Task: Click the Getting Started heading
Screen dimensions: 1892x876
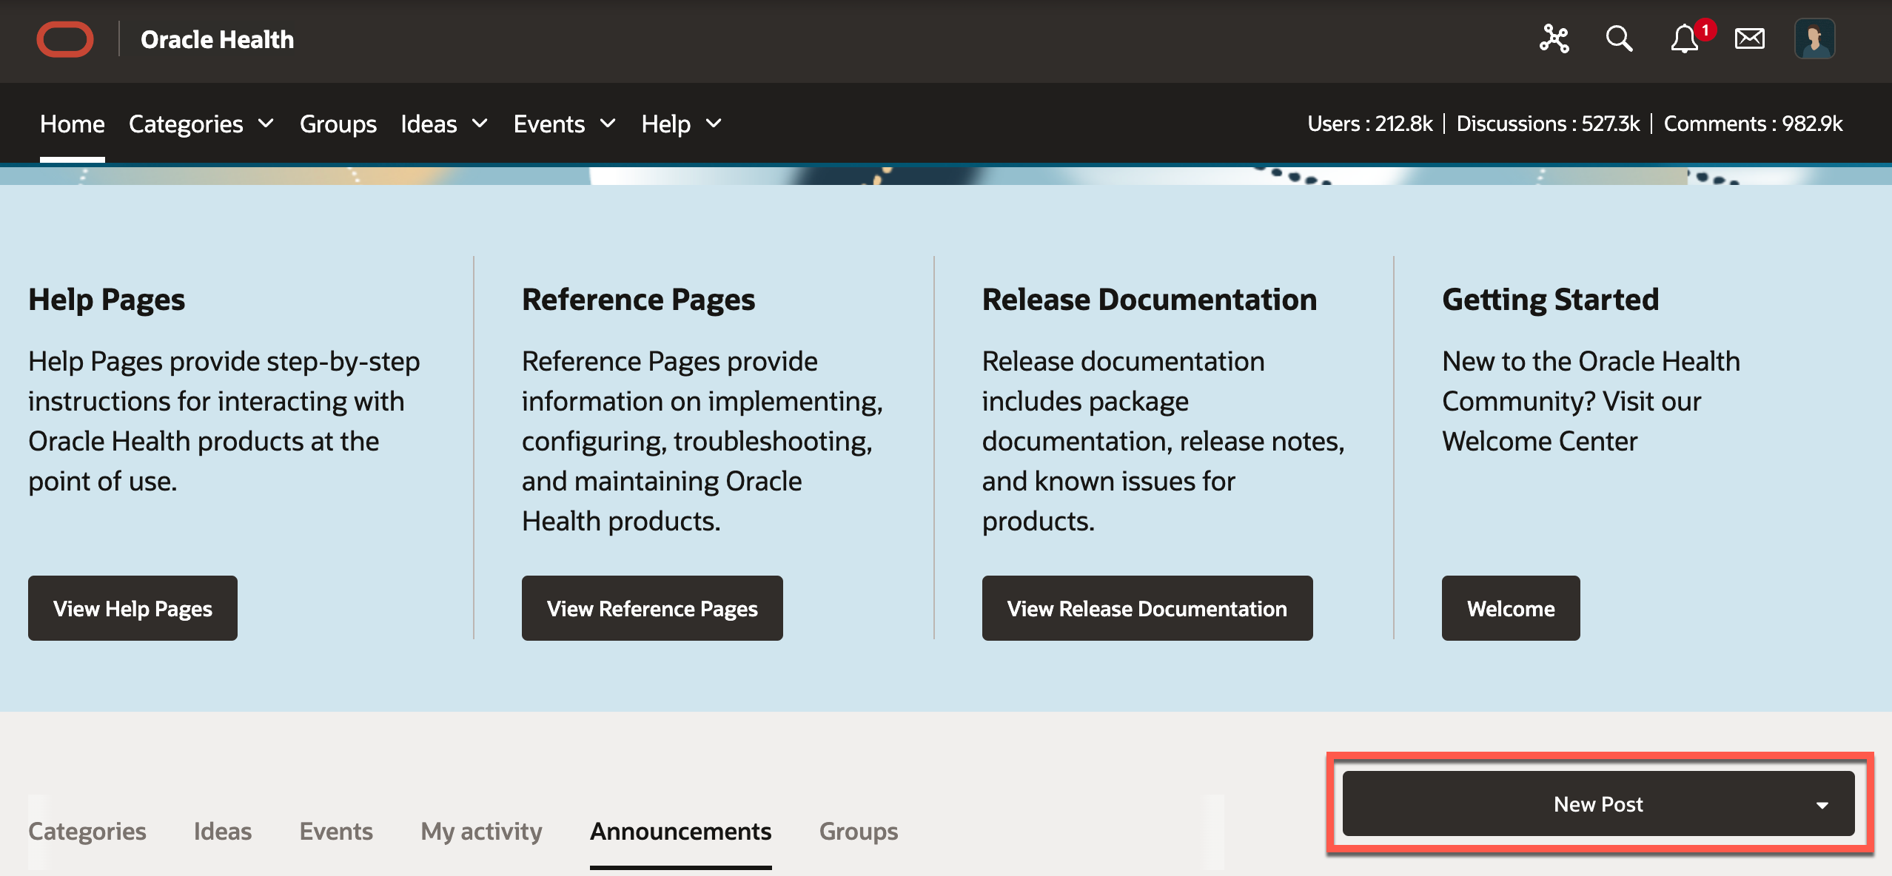Action: click(1551, 300)
